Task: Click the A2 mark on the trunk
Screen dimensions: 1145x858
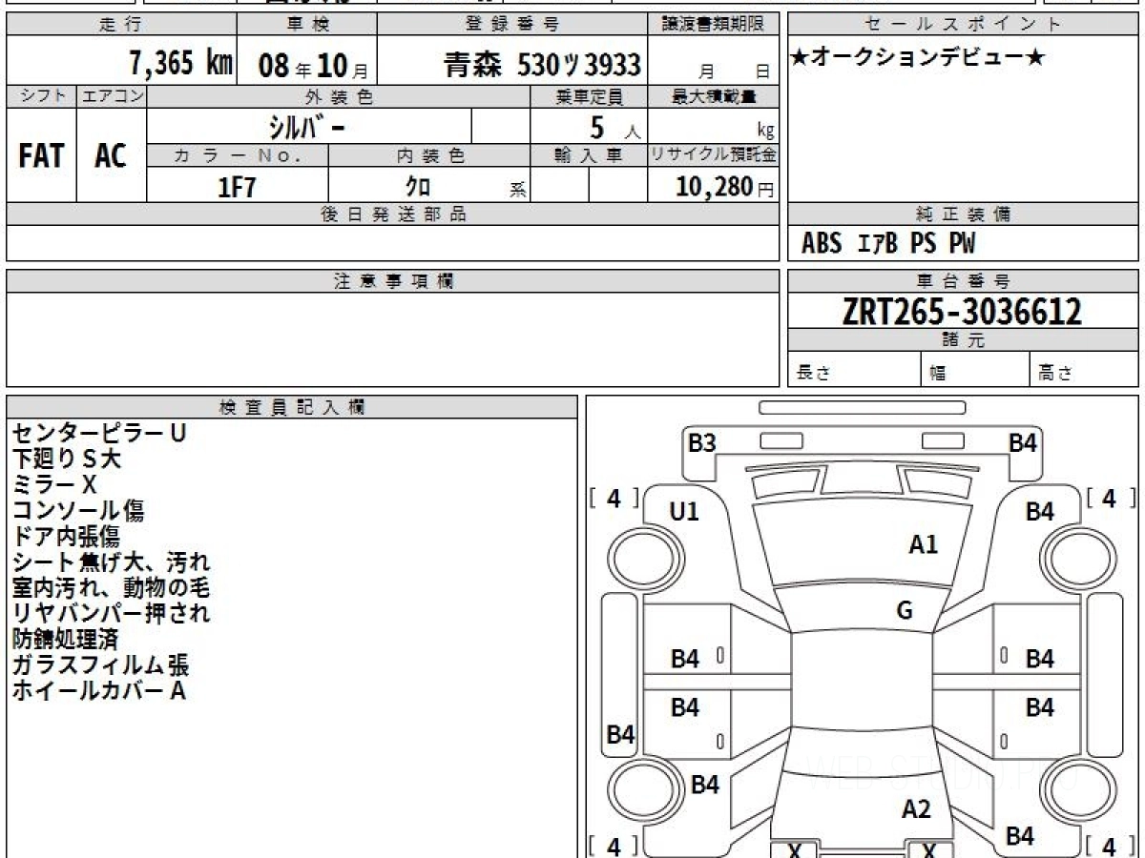Action: [x=916, y=809]
